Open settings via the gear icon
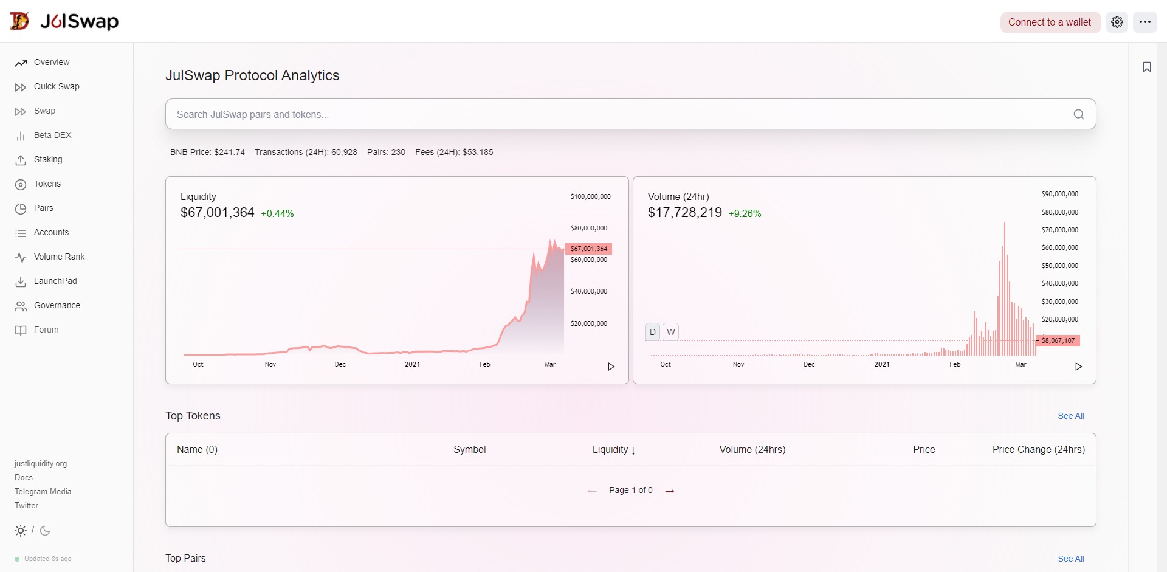 (x=1117, y=22)
